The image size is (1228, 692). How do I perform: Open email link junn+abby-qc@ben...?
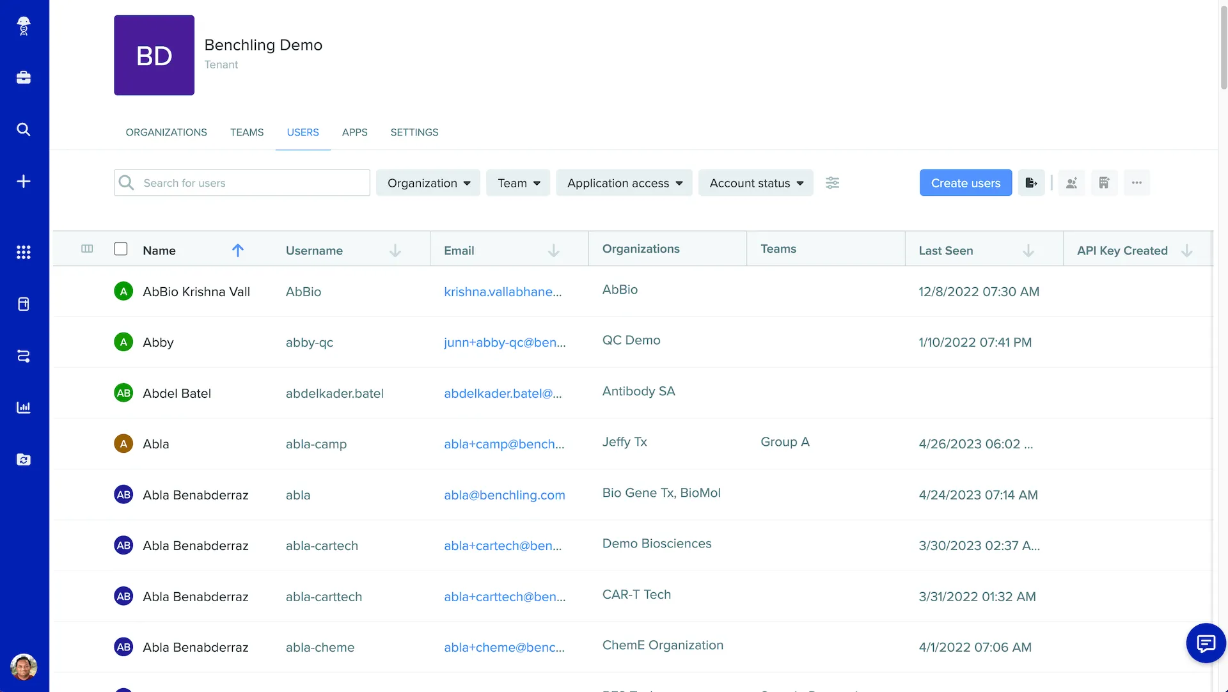505,342
